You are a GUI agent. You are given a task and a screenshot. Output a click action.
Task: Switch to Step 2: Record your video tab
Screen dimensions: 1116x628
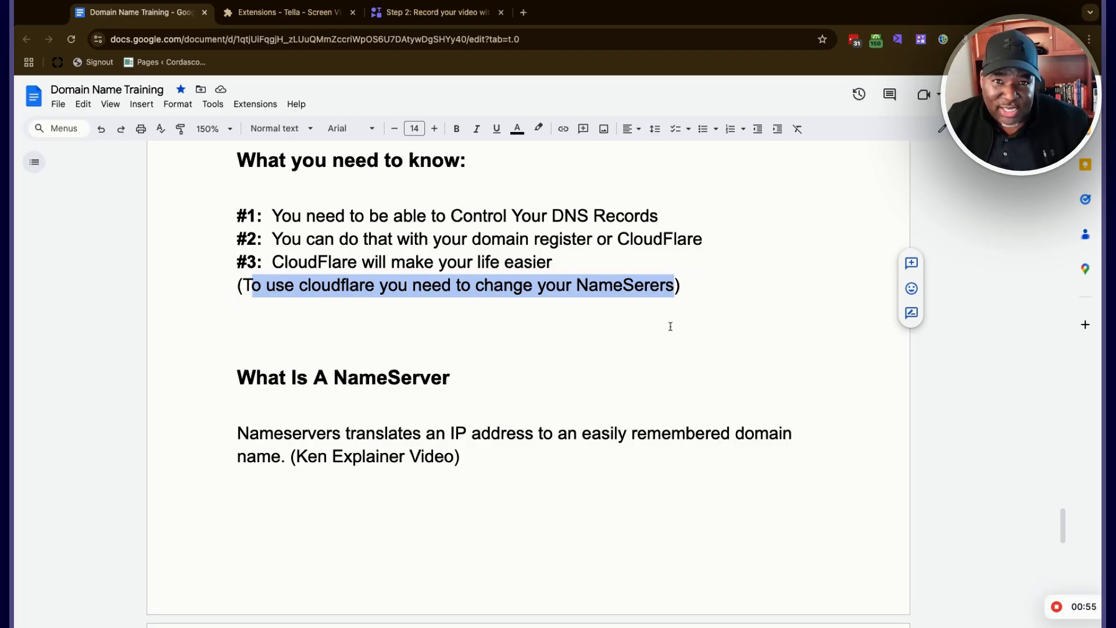point(438,12)
